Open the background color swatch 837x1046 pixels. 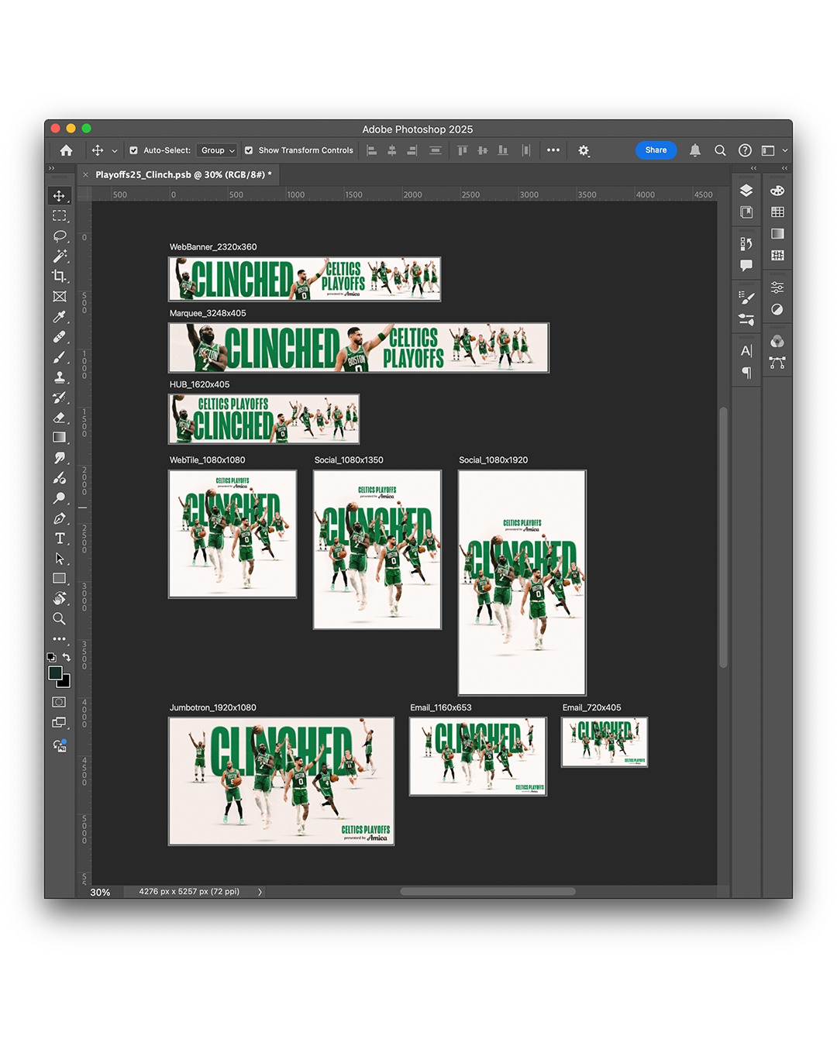65,683
